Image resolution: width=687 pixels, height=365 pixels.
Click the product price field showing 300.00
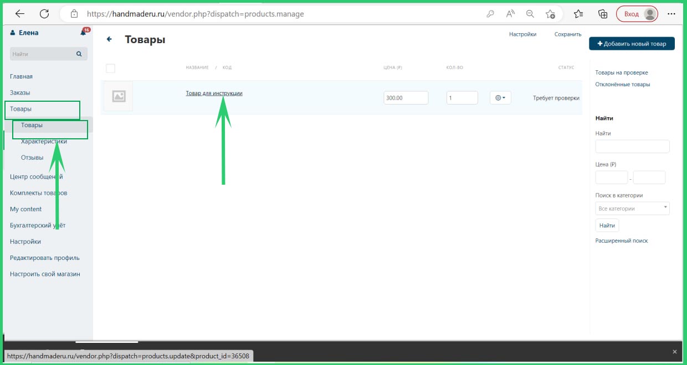(x=406, y=98)
